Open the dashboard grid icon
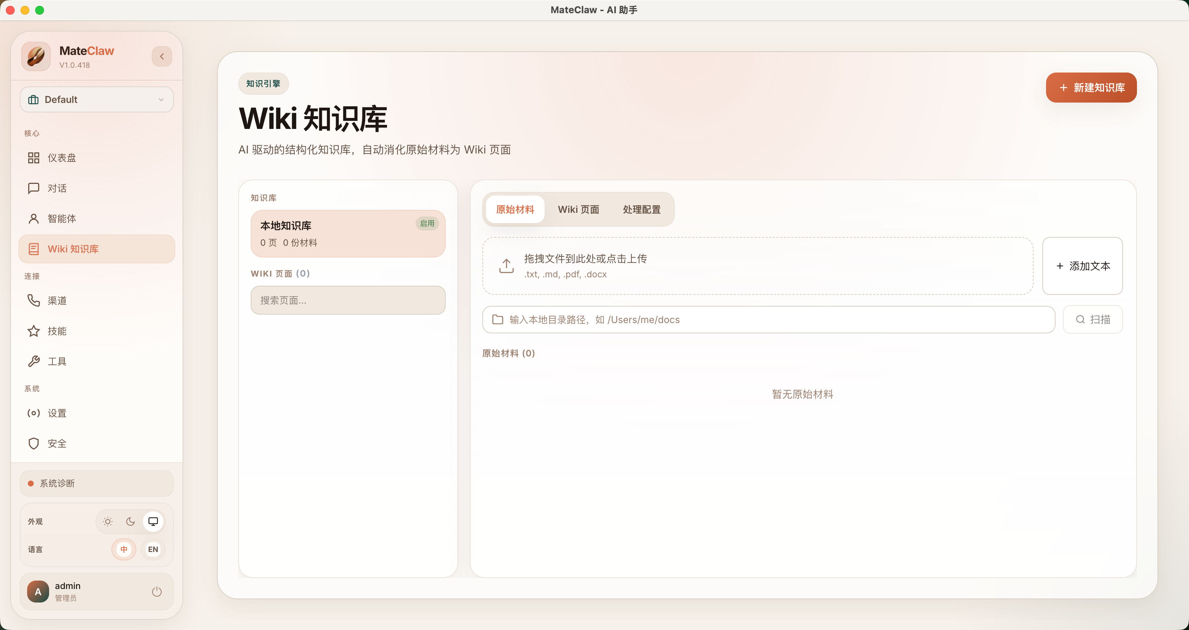The image size is (1189, 630). (34, 158)
